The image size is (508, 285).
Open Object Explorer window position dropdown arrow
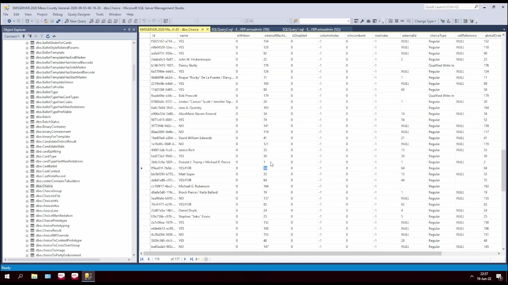[125, 30]
